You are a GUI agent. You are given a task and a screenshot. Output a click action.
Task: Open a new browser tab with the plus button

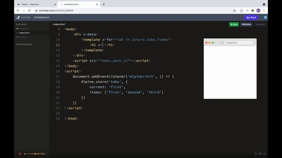point(104,4)
